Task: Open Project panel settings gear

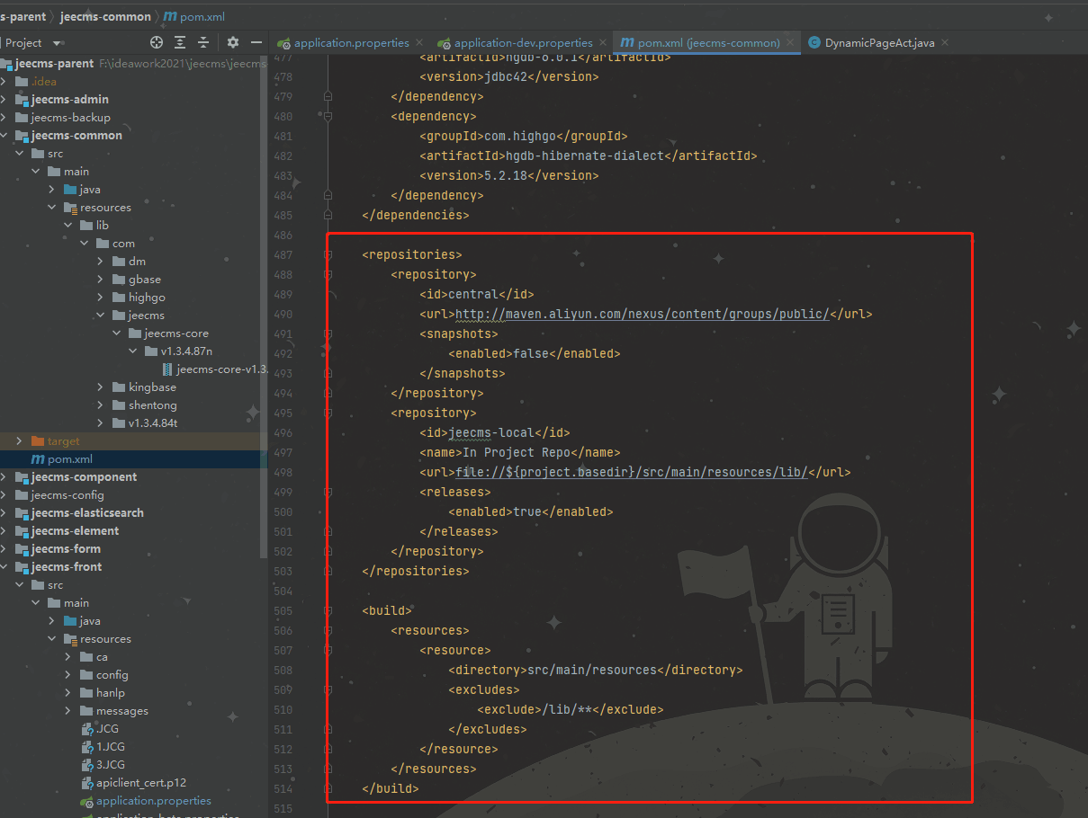Action: 233,42
